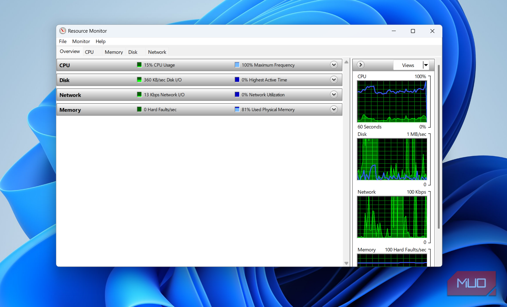Click the blue Network Utilization legend square
This screenshot has height=307, width=507.
tap(237, 94)
